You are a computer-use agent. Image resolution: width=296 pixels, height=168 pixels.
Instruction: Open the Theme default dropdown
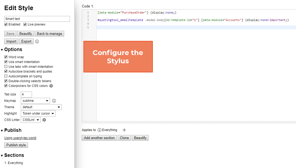click(x=41, y=107)
